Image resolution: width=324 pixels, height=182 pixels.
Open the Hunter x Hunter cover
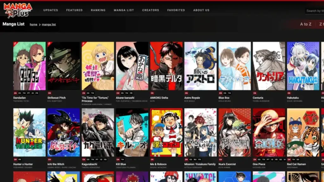click(29, 132)
